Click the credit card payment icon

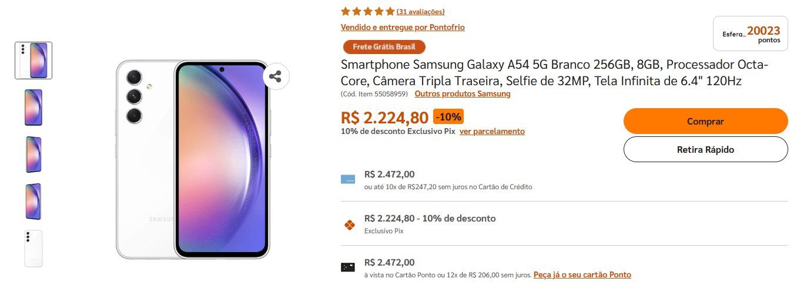click(348, 179)
